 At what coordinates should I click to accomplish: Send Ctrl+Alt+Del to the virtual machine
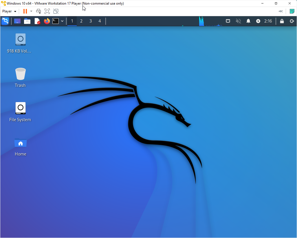point(38,11)
